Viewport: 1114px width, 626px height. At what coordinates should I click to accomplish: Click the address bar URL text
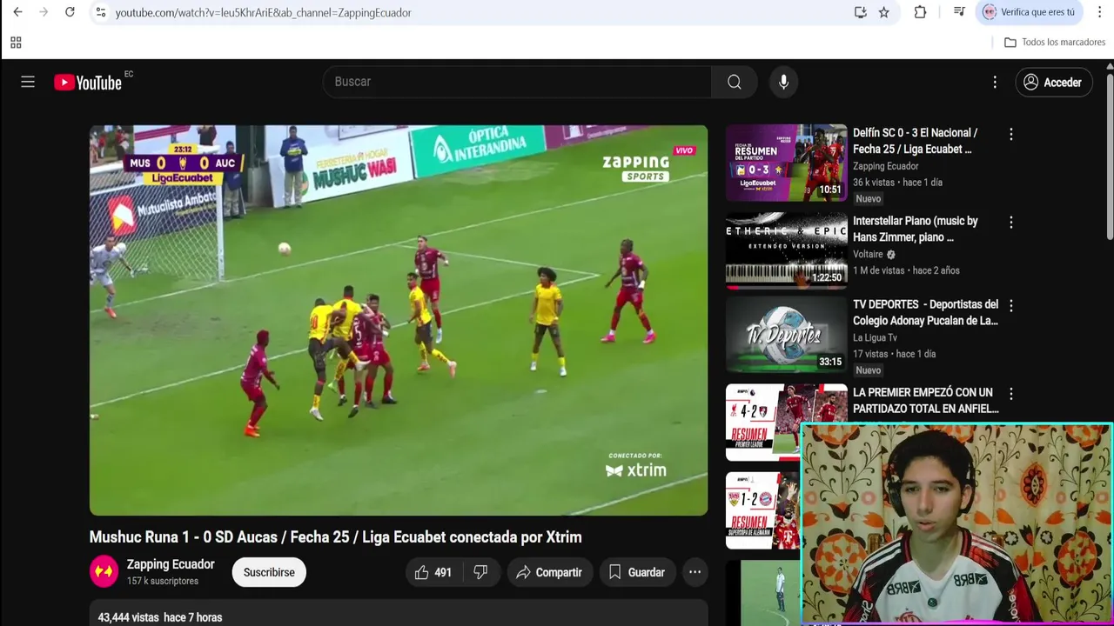263,13
